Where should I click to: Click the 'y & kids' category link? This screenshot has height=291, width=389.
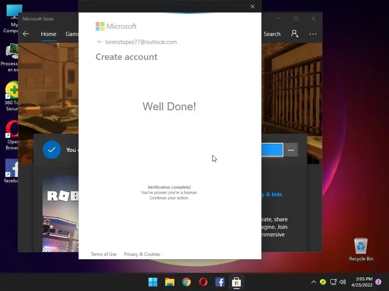[272, 194]
